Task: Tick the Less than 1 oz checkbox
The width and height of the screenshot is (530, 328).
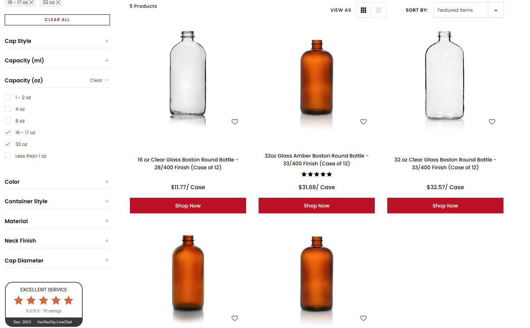Action: (8, 156)
